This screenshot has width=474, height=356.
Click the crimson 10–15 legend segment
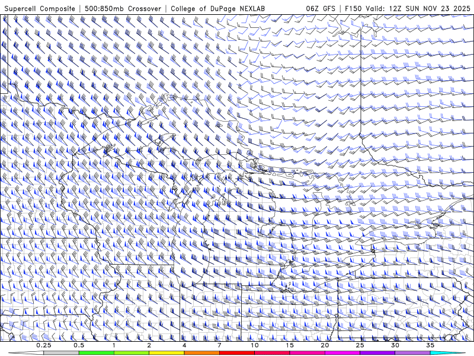[272, 353]
